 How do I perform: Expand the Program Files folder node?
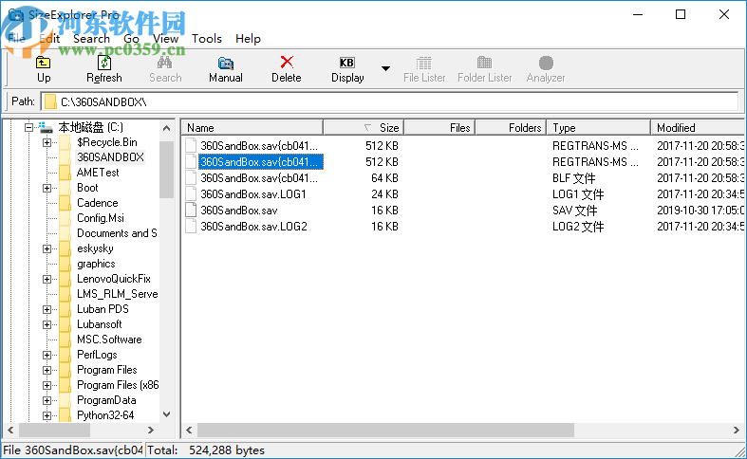click(x=47, y=371)
